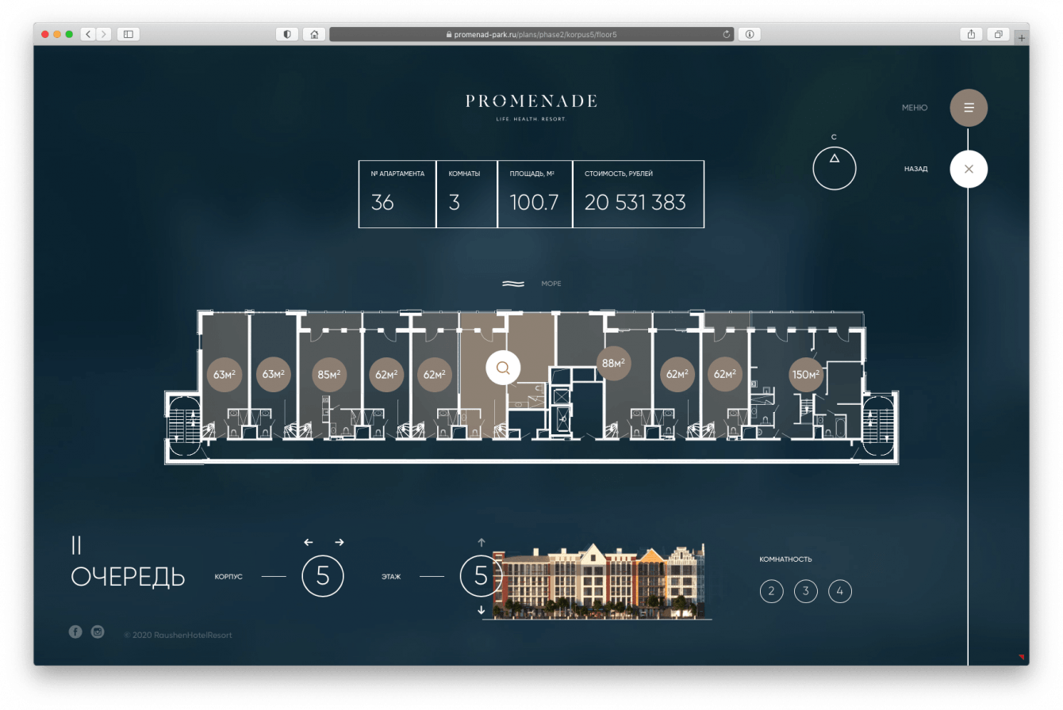Click the building facade thumbnail
The height and width of the screenshot is (710, 1063).
[x=599, y=581]
